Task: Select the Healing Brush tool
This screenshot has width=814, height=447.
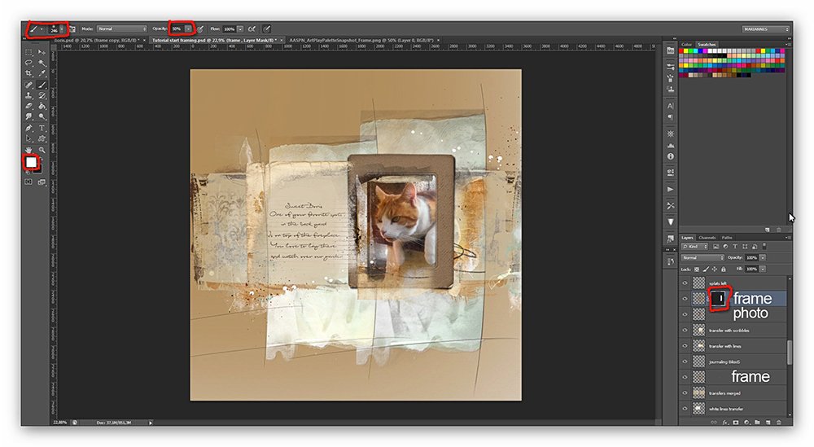Action: point(28,85)
